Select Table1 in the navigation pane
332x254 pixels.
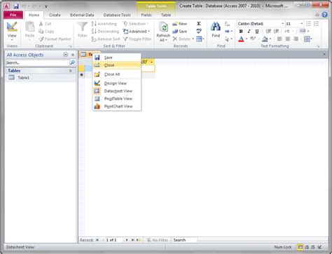click(41, 78)
